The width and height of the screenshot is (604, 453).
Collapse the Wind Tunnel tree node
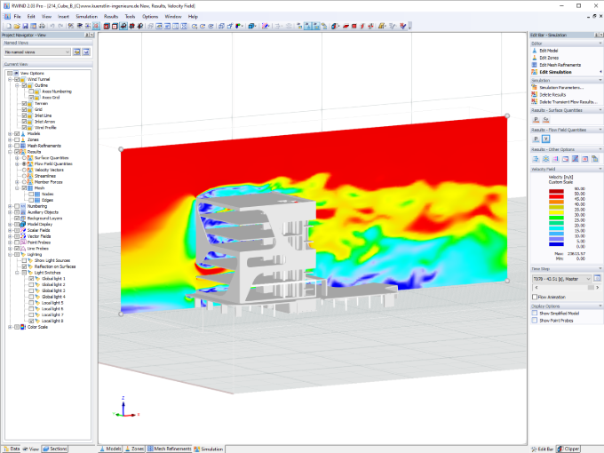(10, 79)
